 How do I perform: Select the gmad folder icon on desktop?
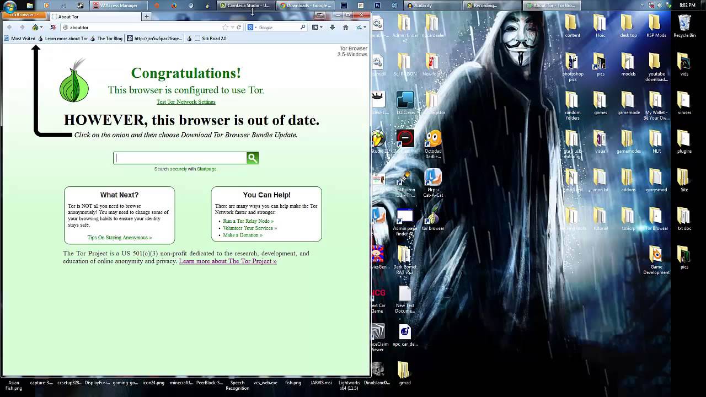point(404,373)
